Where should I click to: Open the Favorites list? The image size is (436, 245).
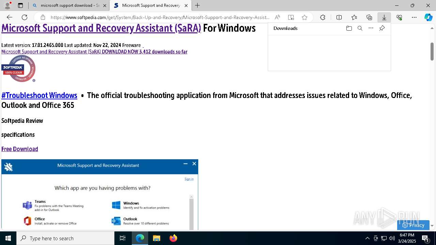pos(354,17)
